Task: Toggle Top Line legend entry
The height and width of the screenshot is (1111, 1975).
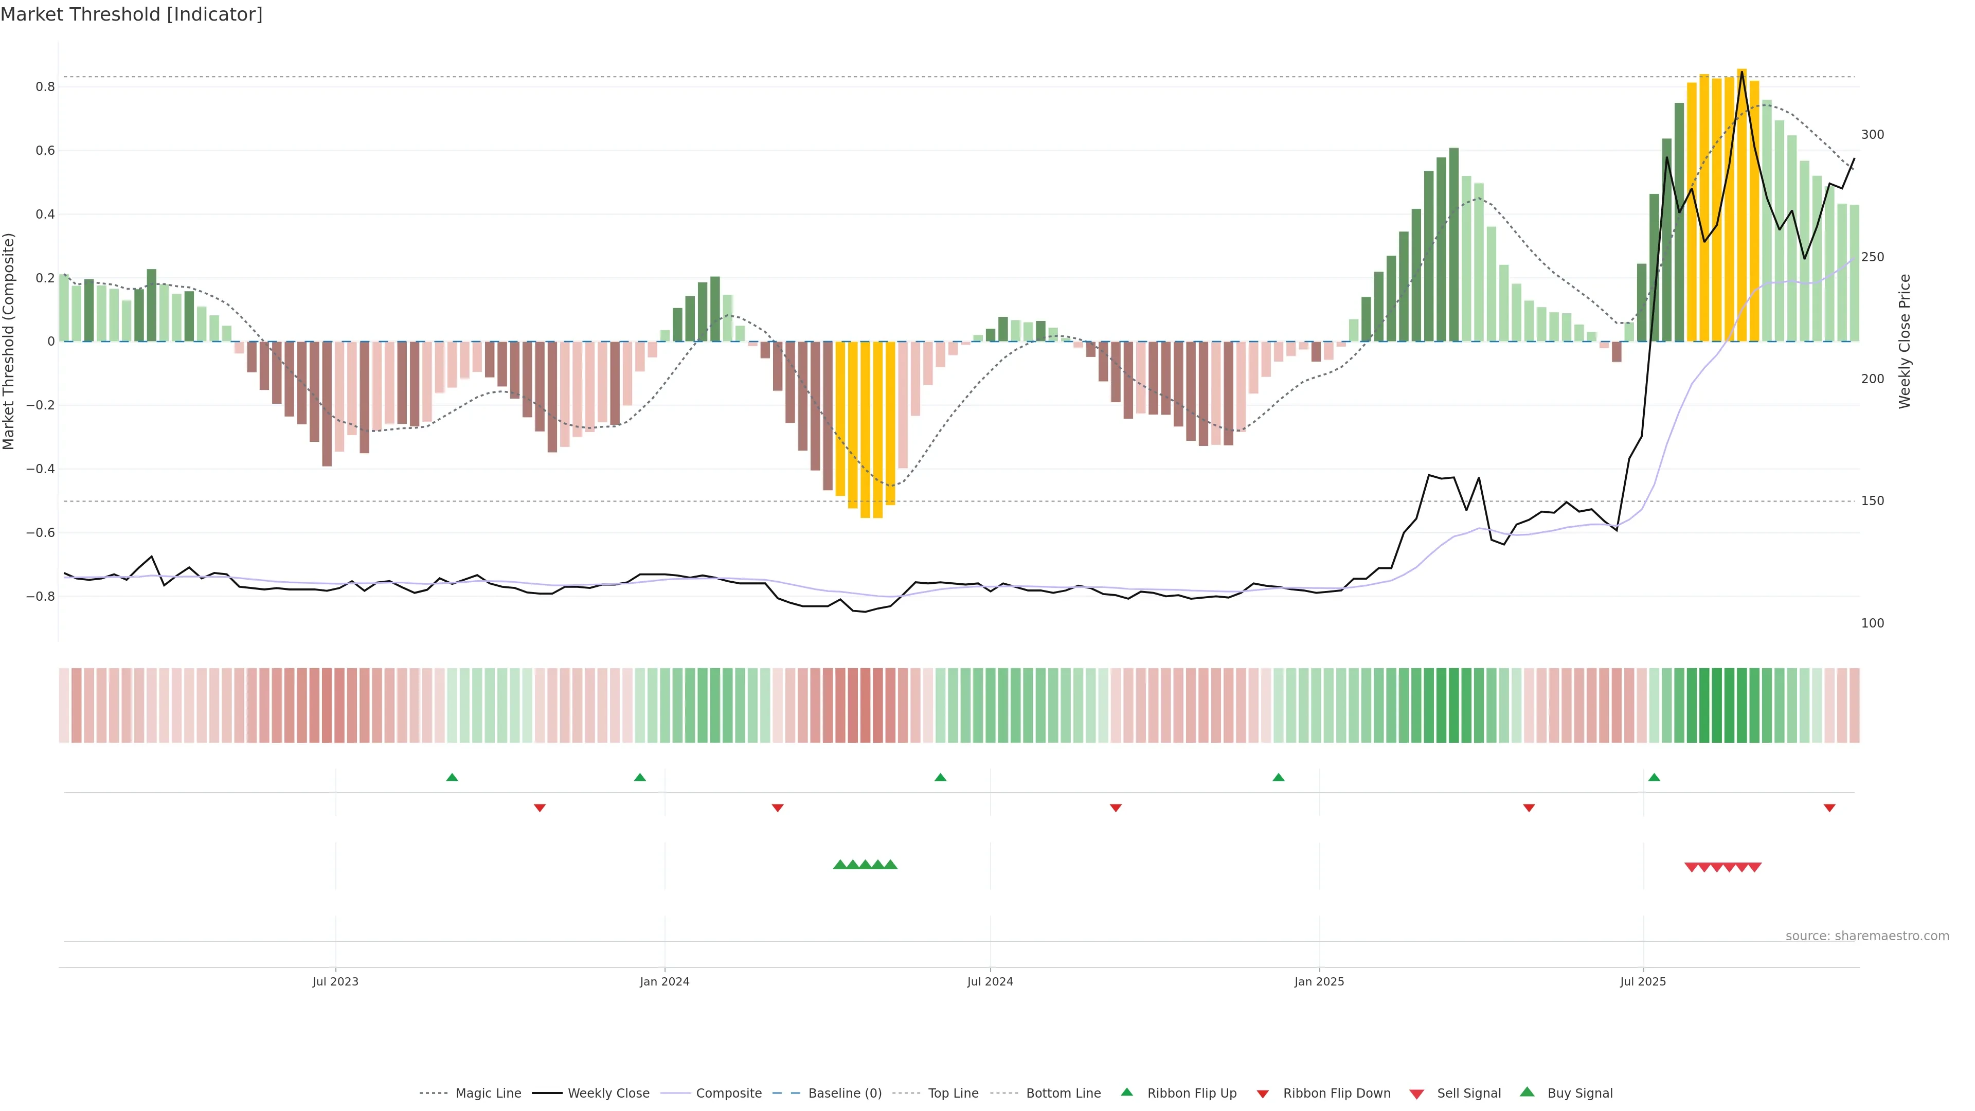Action: point(953,1094)
